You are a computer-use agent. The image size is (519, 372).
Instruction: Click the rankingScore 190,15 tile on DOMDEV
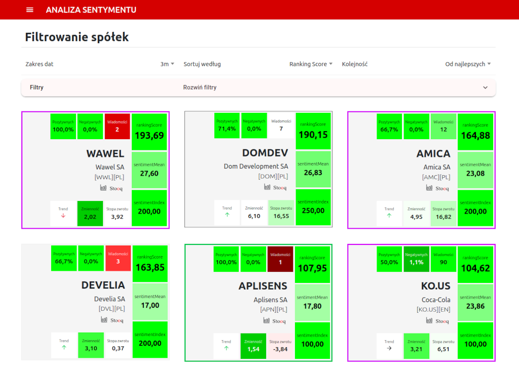coord(313,131)
